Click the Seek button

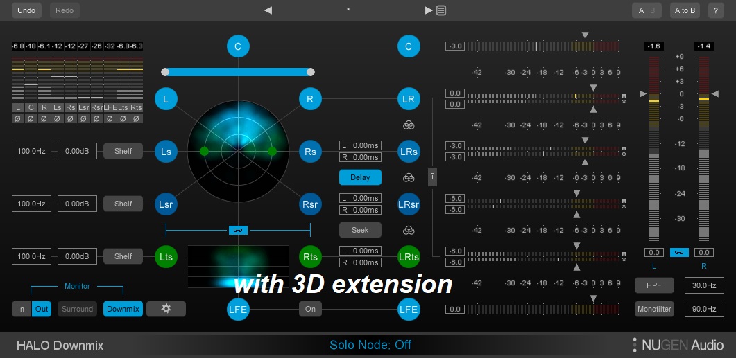[360, 230]
